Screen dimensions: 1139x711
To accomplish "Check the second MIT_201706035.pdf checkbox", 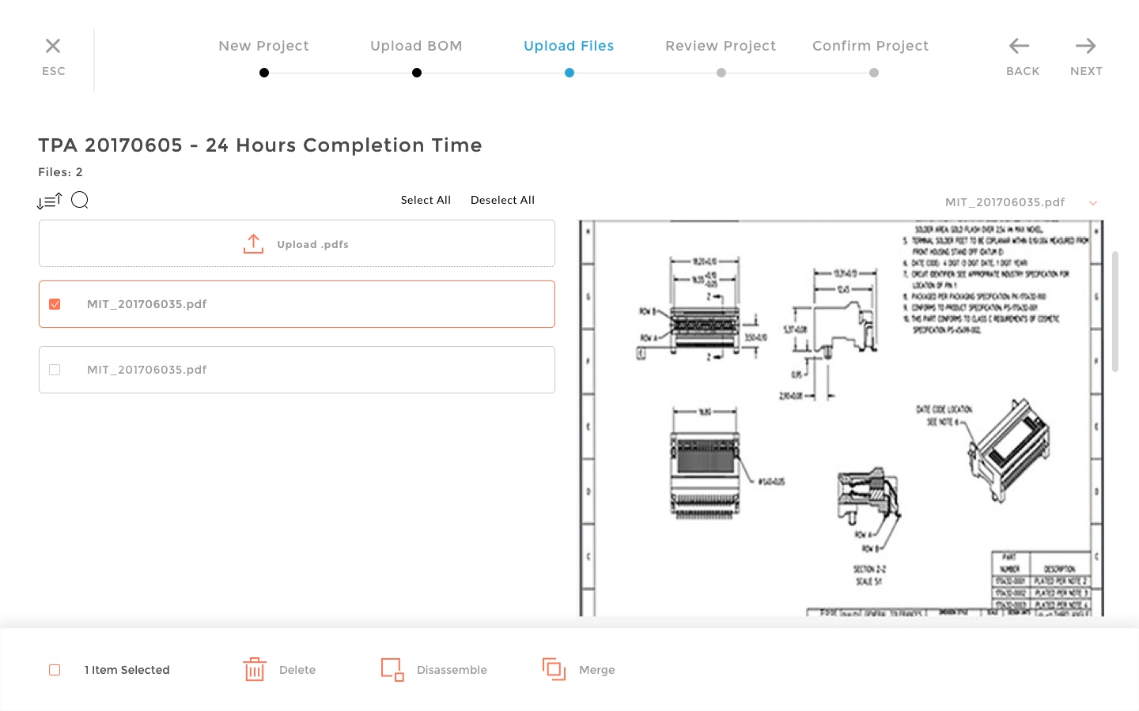I will (x=55, y=370).
